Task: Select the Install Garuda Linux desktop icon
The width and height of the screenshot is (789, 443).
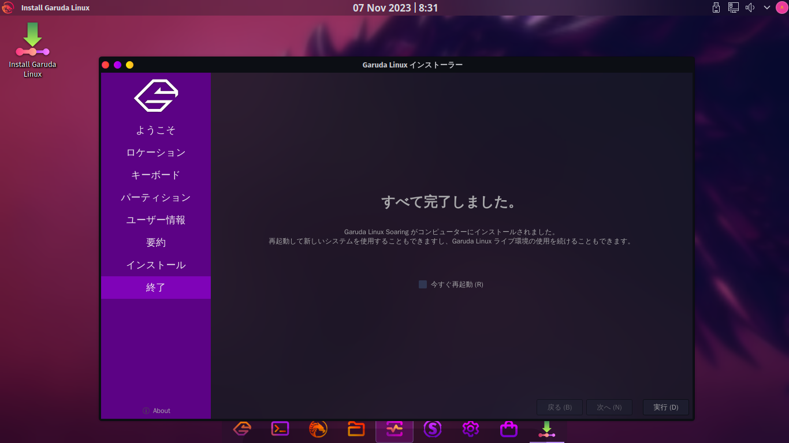Action: pos(32,50)
